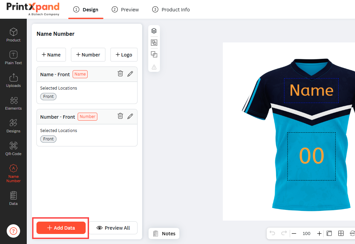
Task: Toggle the grid view icon
Action: [341, 233]
